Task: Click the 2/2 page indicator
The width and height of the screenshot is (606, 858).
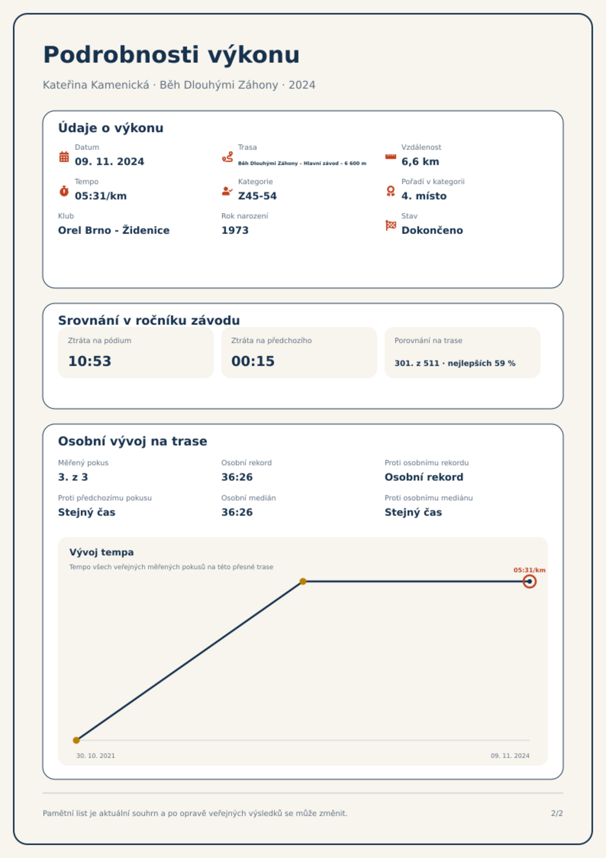Action: tap(557, 813)
